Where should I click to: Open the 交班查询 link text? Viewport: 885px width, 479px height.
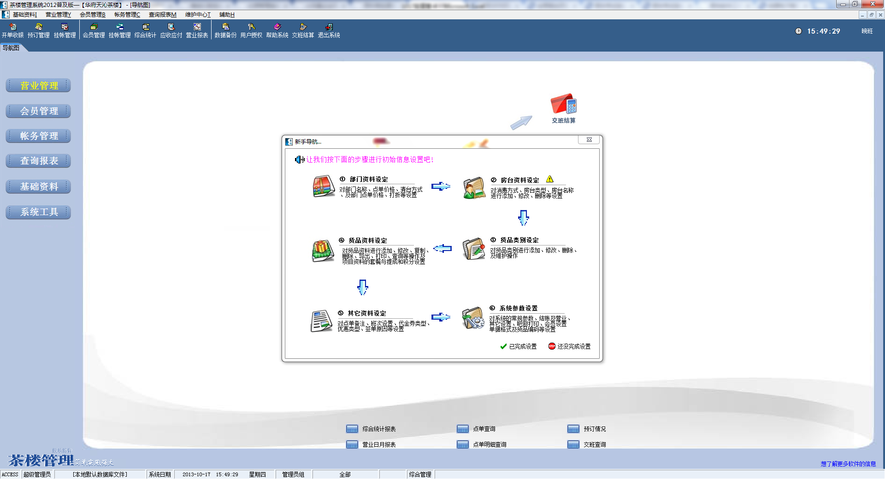(595, 444)
